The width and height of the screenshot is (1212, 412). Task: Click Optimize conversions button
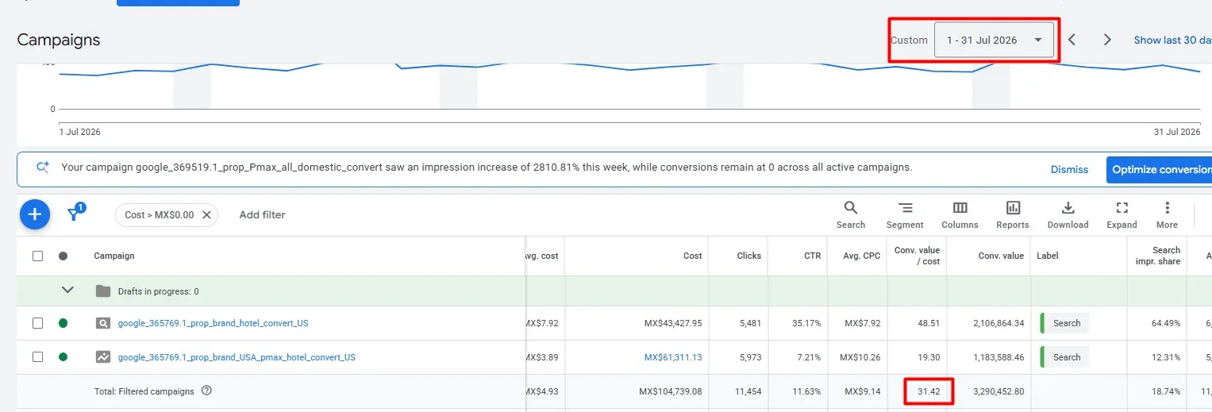click(x=1159, y=169)
